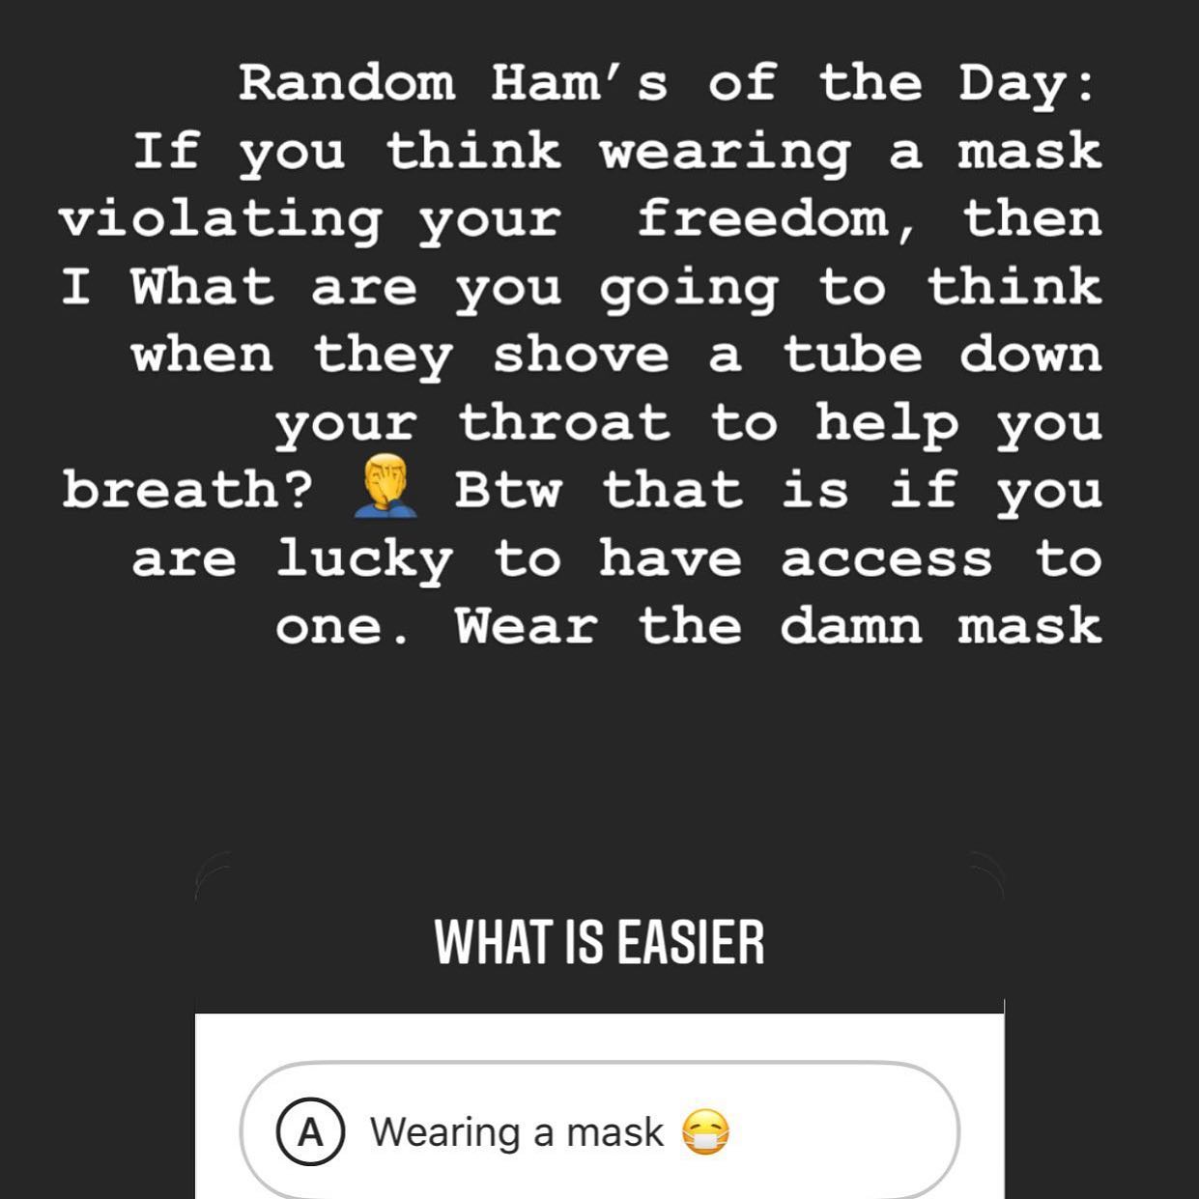Click the word 'breath?' in the story text
Screen dimensions: 1199x1199
click(x=188, y=490)
